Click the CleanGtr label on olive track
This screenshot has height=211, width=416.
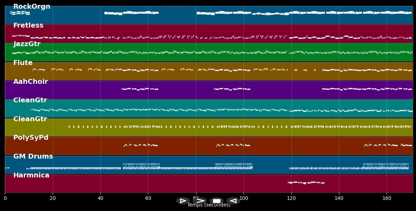(x=30, y=119)
